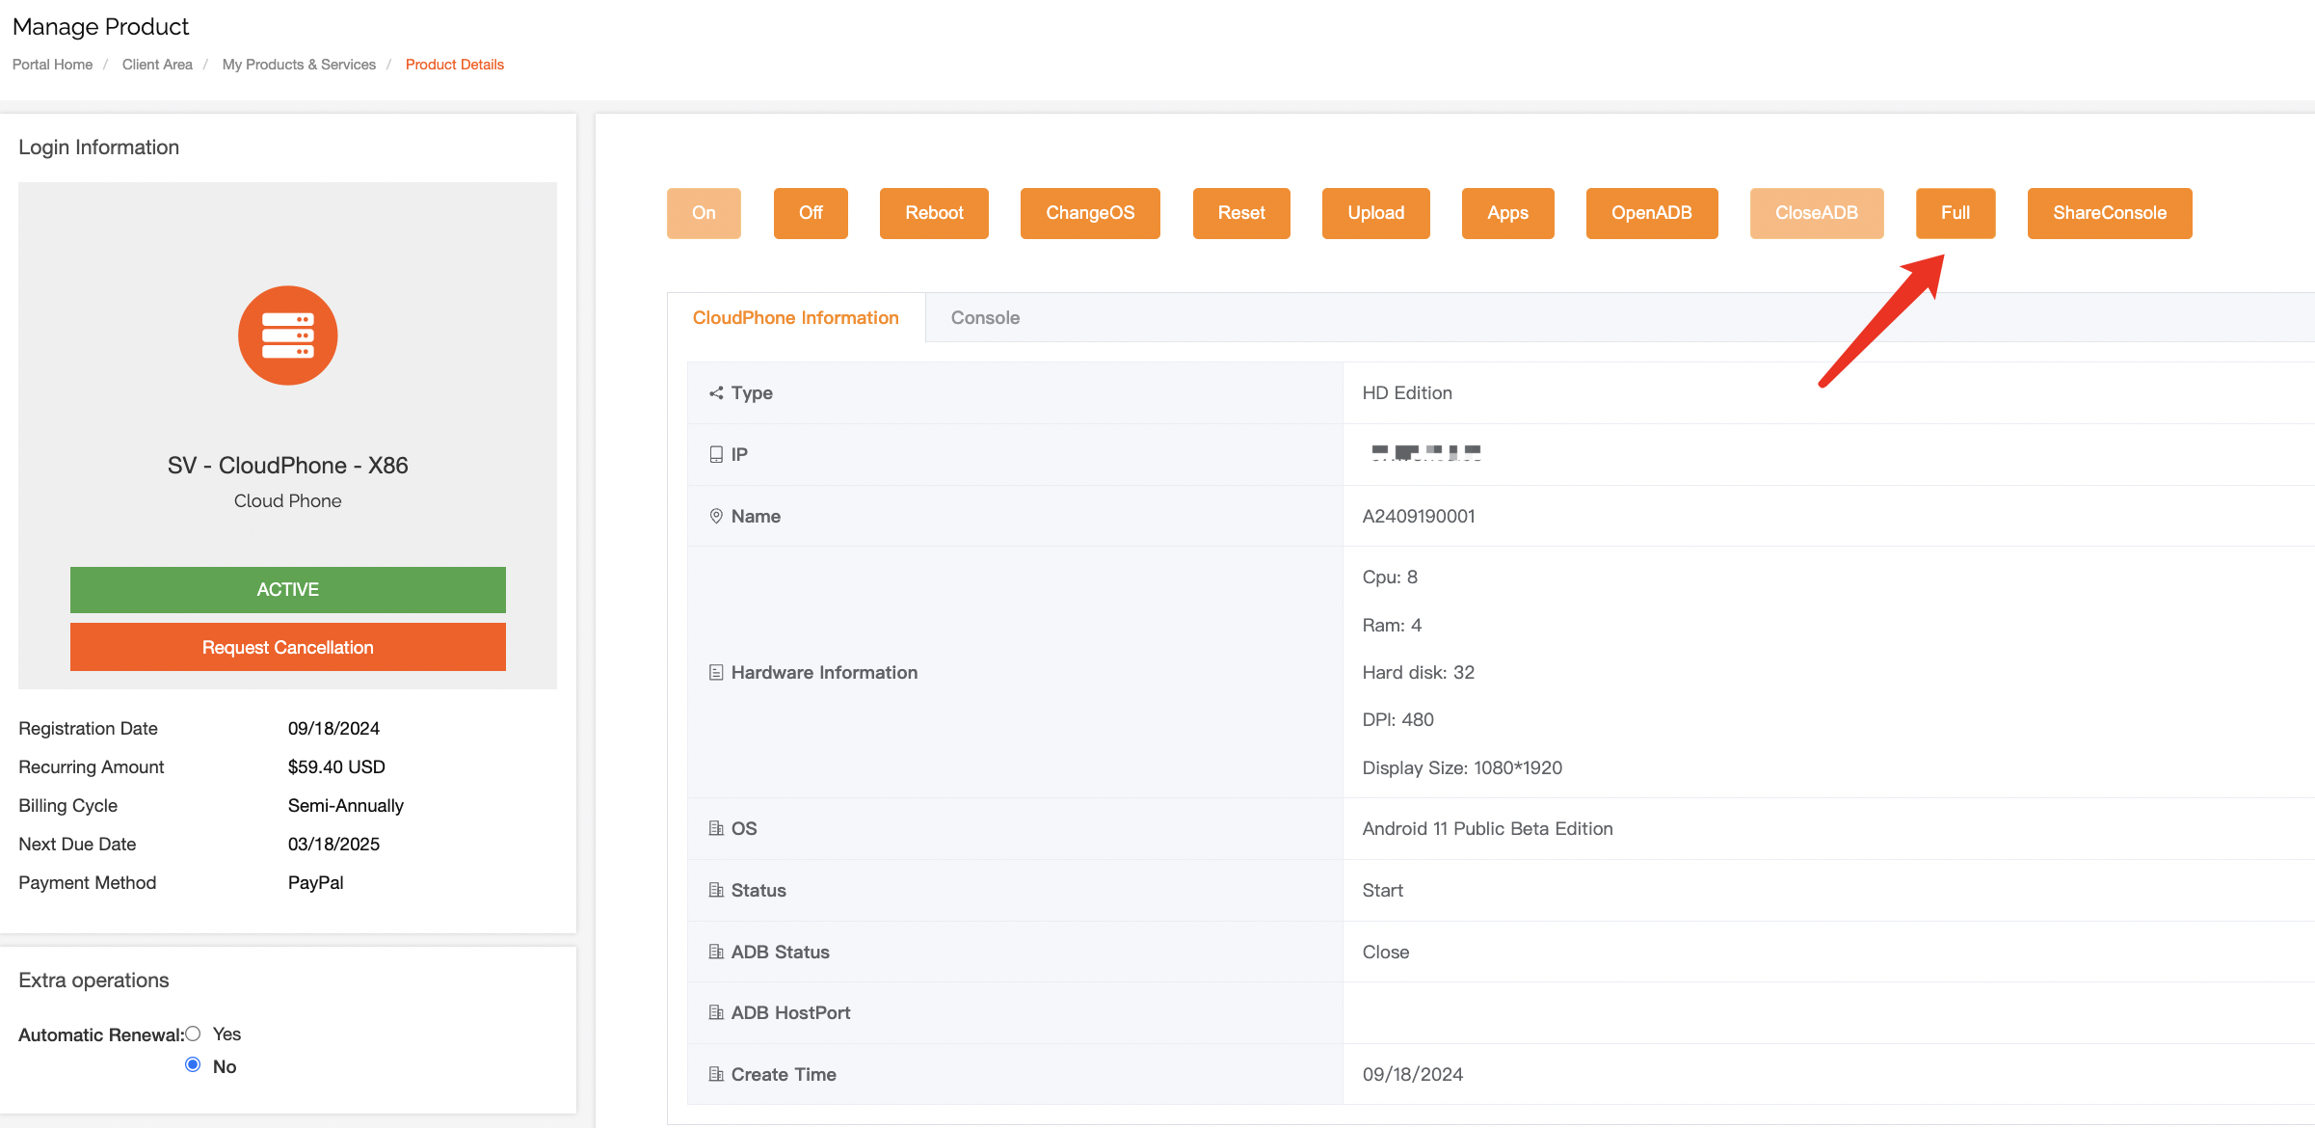Click the ChangeOS button
This screenshot has height=1128, width=2315.
coord(1089,213)
